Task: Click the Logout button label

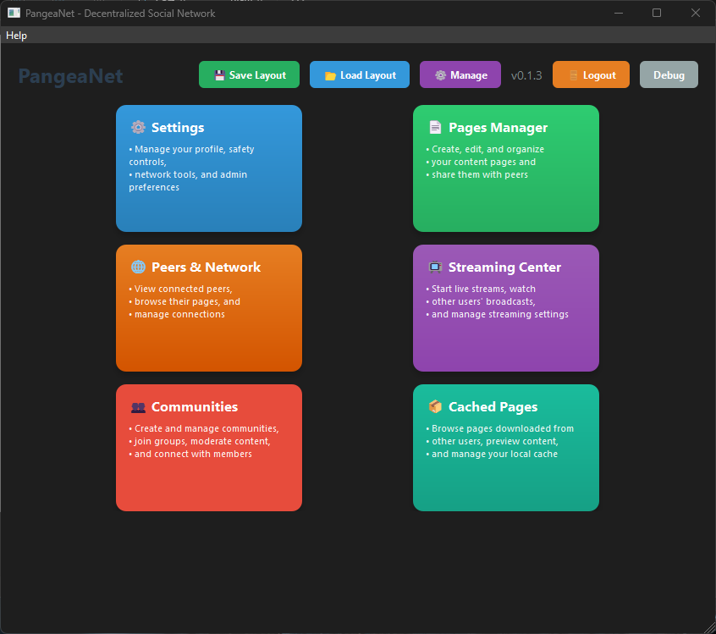Action: 599,75
